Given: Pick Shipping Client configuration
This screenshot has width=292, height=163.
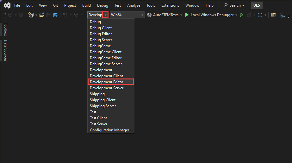Looking at the screenshot, I should [x=103, y=100].
